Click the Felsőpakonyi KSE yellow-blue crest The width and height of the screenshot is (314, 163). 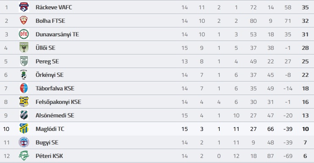[x=24, y=102]
